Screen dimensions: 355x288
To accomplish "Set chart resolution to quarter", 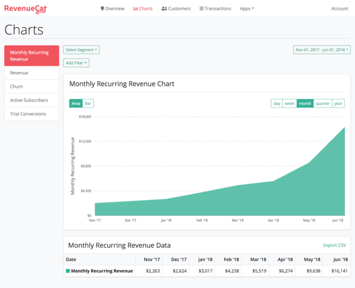I will click(323, 103).
